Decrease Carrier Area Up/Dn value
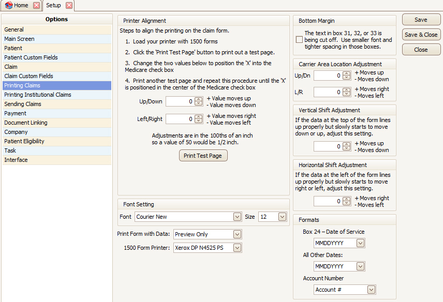This screenshot has width=443, height=302. click(346, 78)
